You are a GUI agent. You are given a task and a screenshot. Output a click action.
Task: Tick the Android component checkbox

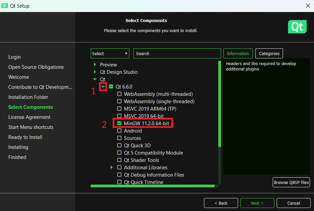[119, 131]
